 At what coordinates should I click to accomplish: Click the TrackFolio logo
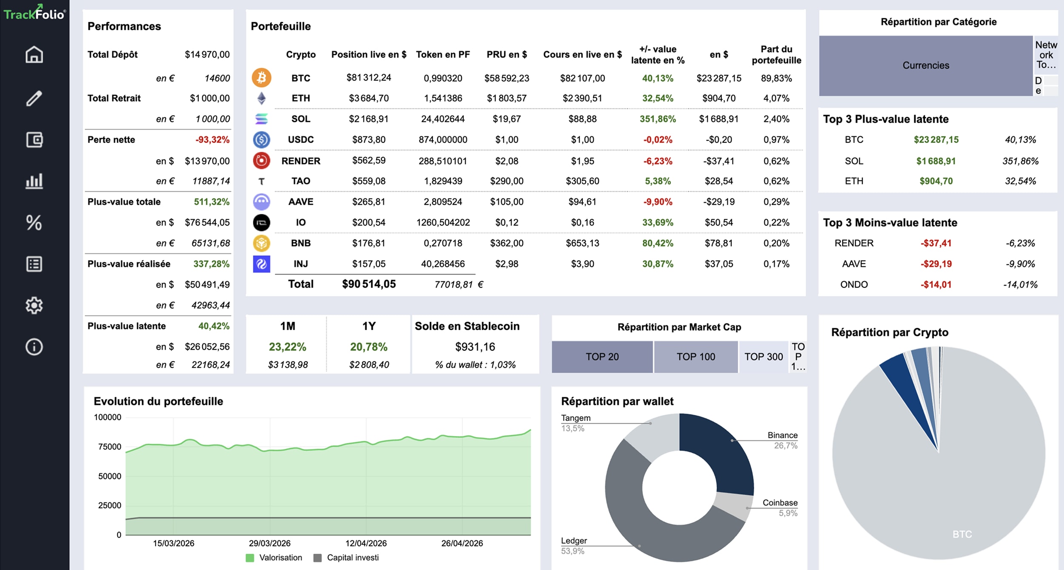(x=34, y=13)
